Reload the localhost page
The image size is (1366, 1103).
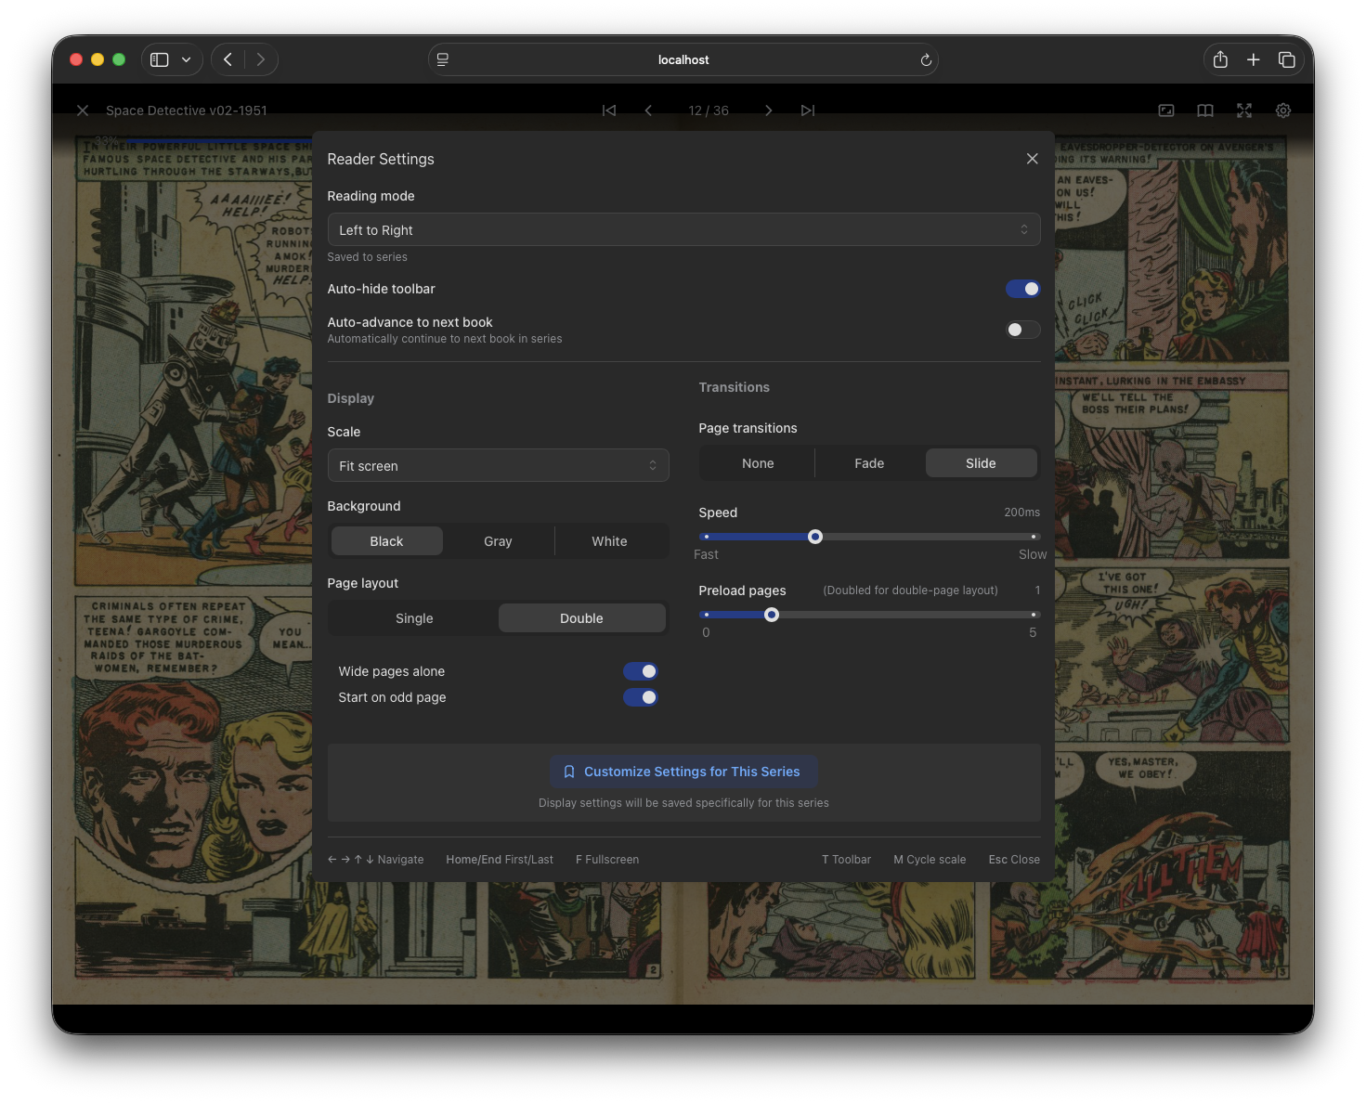(925, 59)
